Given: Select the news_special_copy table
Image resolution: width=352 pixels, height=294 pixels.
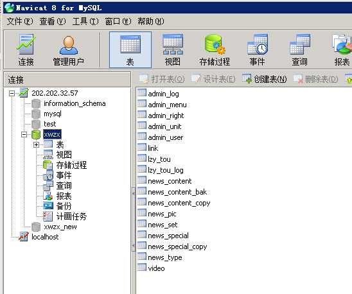Looking at the screenshot, I should coord(177,246).
